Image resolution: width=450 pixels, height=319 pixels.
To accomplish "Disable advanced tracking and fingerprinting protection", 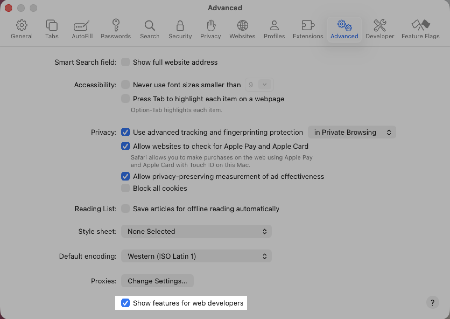I will pyautogui.click(x=125, y=132).
